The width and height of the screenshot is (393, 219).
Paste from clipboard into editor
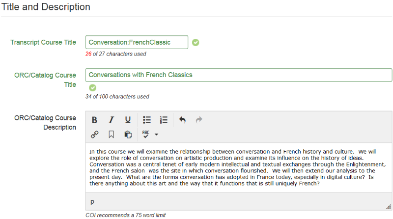[x=128, y=134]
